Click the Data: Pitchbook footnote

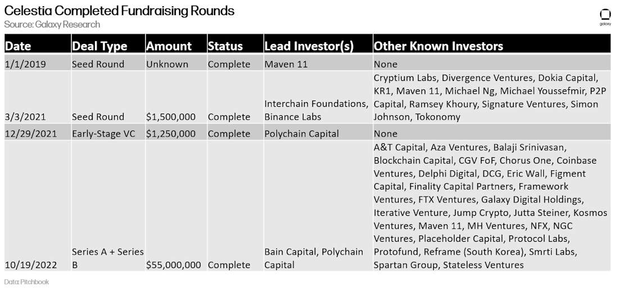click(26, 282)
